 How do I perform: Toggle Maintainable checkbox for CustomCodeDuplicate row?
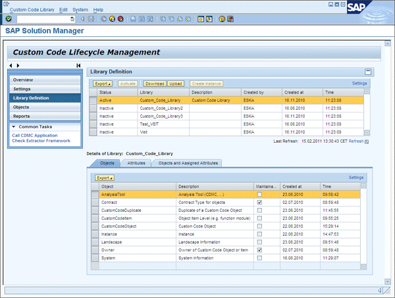[259, 210]
